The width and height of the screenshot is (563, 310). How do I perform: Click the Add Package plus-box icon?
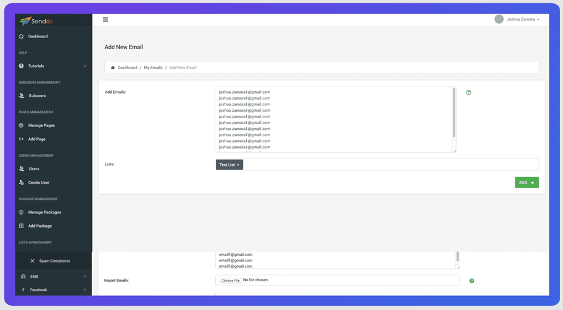pyautogui.click(x=21, y=226)
